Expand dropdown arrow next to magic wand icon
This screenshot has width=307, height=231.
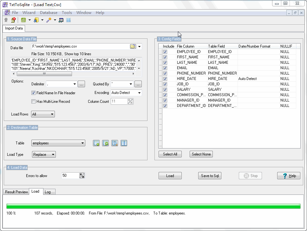(x=55, y=20)
